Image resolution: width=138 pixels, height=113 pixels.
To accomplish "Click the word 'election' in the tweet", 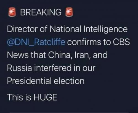I will click(x=69, y=81).
